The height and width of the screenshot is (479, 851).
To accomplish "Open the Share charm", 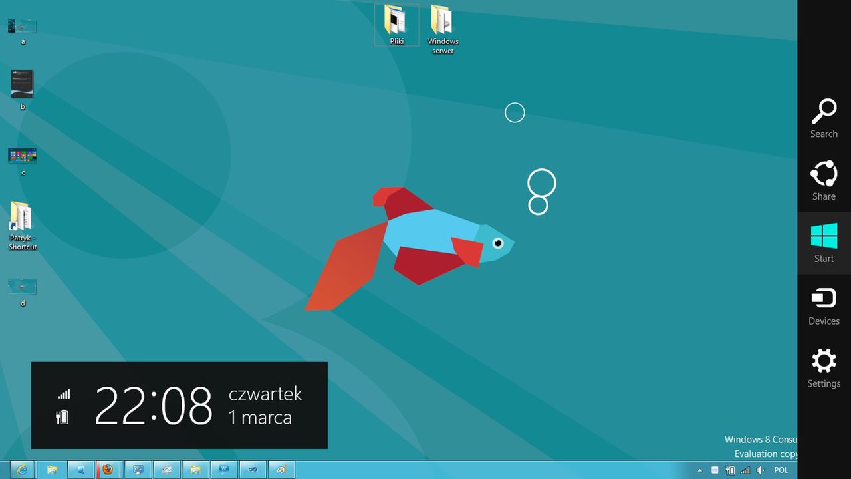I will pyautogui.click(x=824, y=180).
